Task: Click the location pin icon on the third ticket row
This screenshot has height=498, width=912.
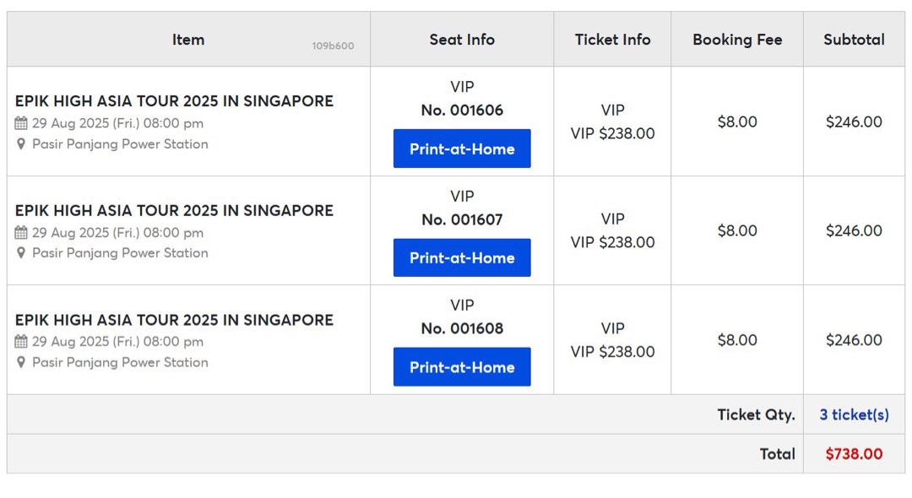Action: (19, 362)
